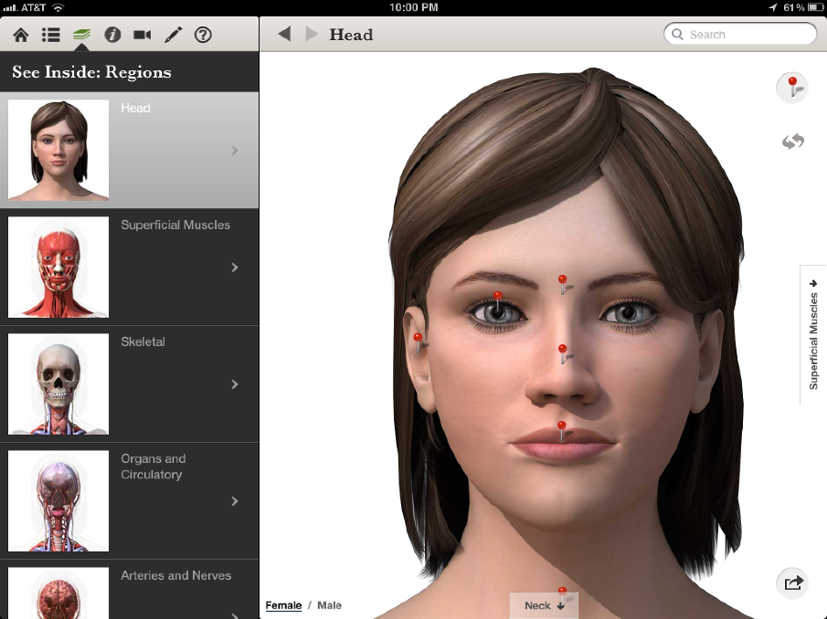Click the pin tool icon above the model
The image size is (827, 619).
pyautogui.click(x=791, y=88)
